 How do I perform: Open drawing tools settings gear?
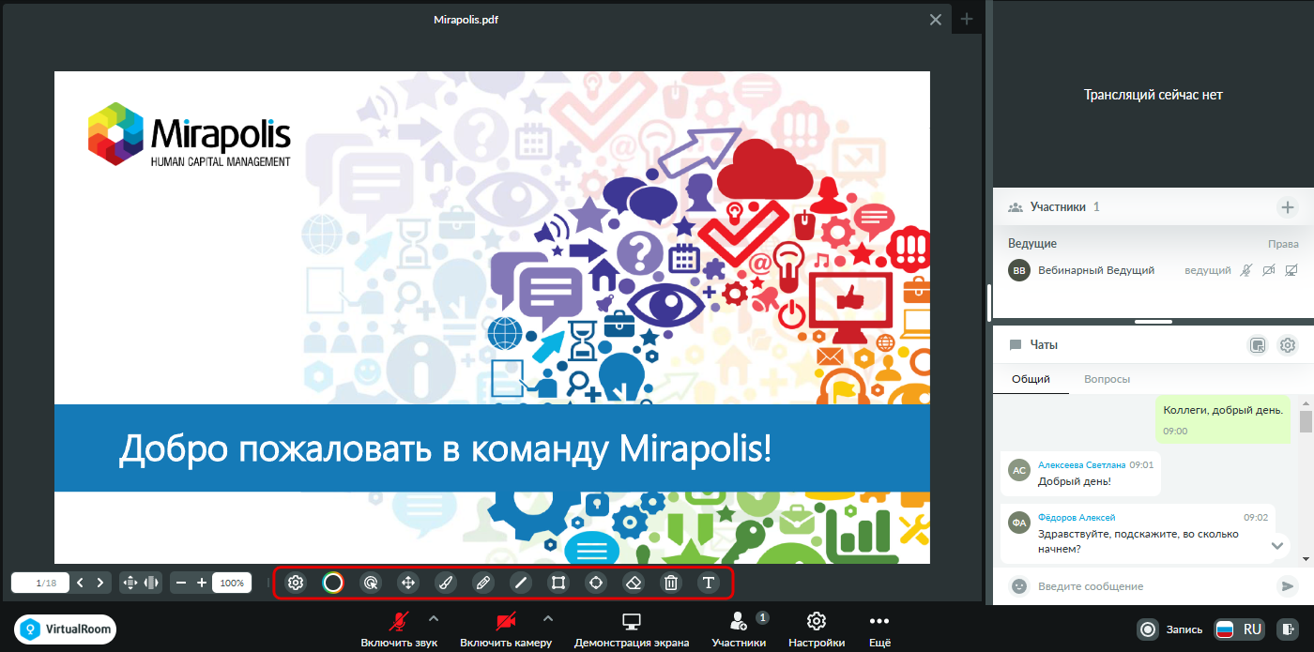(296, 583)
